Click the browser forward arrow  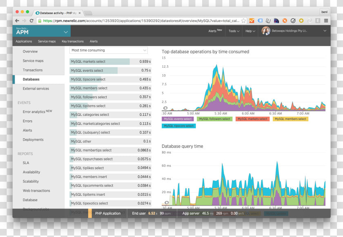pos(24,21)
